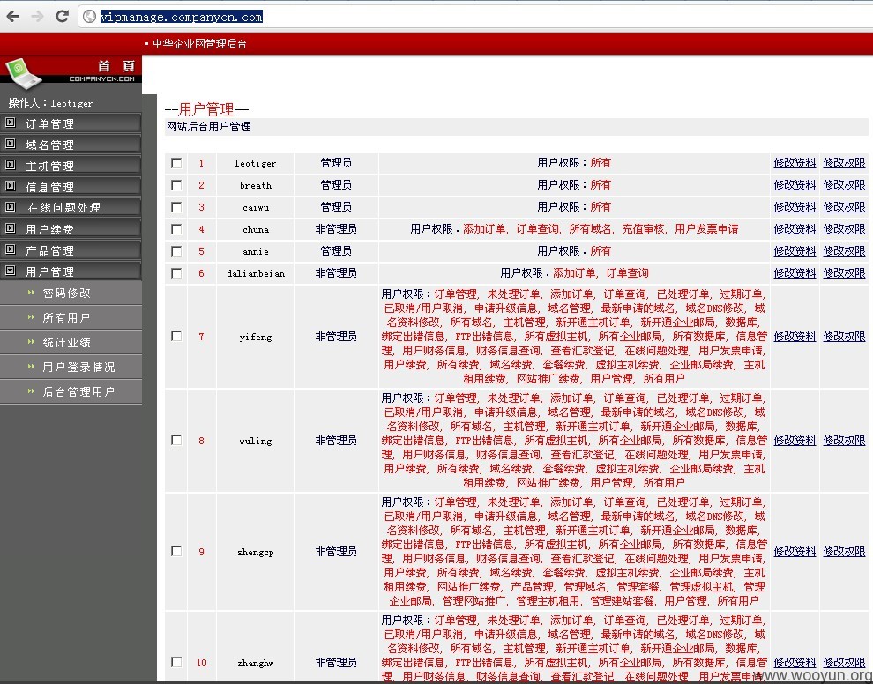Screen dimensions: 873x684
Task: Tick the checkbox for user yifeng
Action: pos(176,336)
